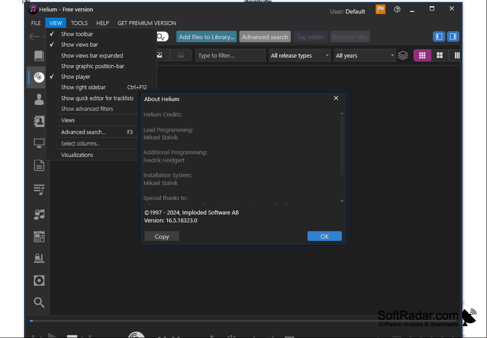Screen dimensions: 487x338
Task: Close the open VIEW menu
Action: click(x=55, y=23)
